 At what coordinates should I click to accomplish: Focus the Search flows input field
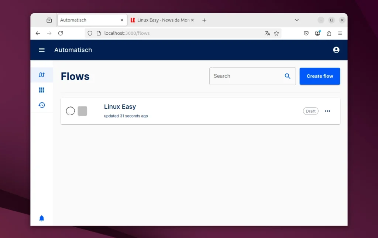[245, 76]
